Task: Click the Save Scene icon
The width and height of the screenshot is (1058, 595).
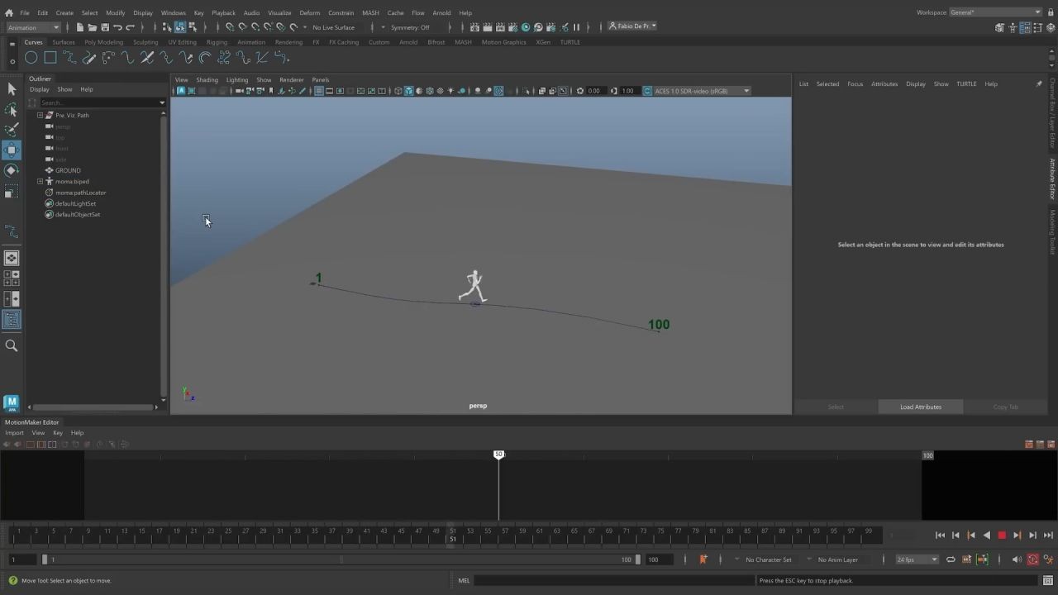Action: pyautogui.click(x=105, y=27)
